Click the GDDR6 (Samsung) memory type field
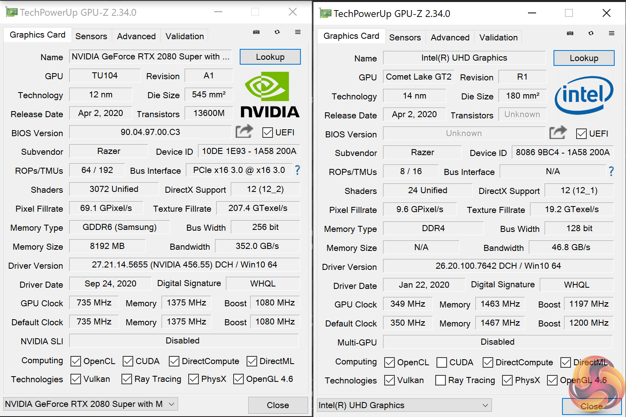 tap(119, 227)
